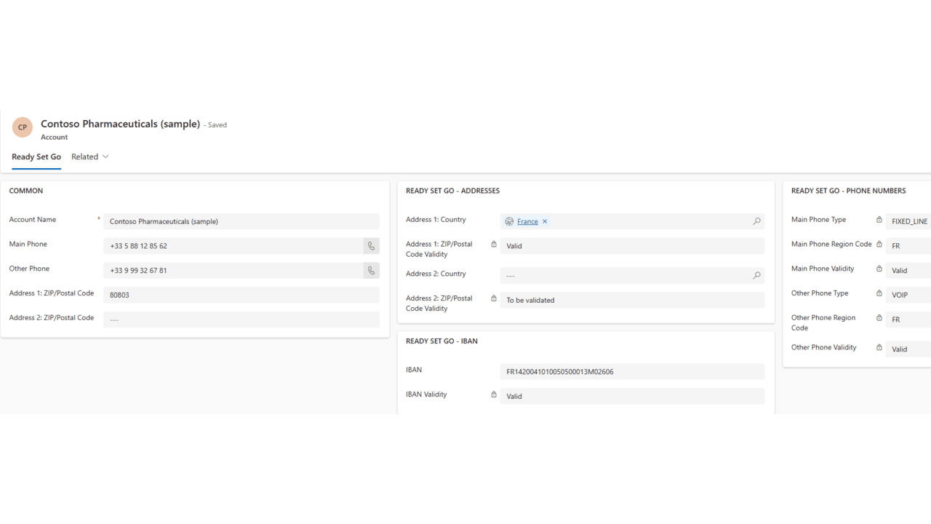Click the Contoso Pharmaceuticals (sample) record title

pos(120,124)
